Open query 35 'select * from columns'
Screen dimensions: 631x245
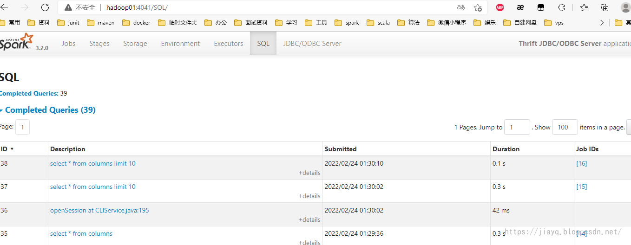tap(81, 233)
